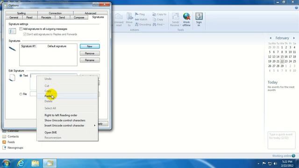The image size is (299, 168).
Task: Click the volume speaker tray icon
Action: pyautogui.click(x=275, y=163)
